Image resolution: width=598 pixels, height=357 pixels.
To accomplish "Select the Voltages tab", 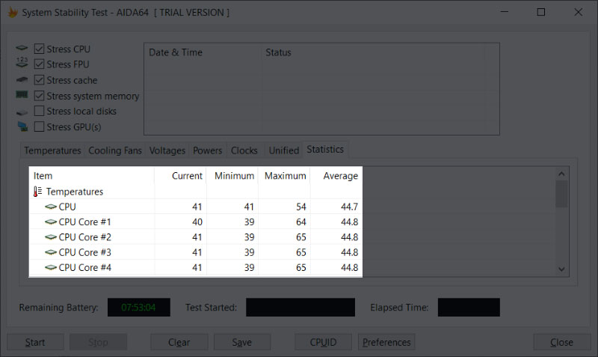I will (167, 150).
